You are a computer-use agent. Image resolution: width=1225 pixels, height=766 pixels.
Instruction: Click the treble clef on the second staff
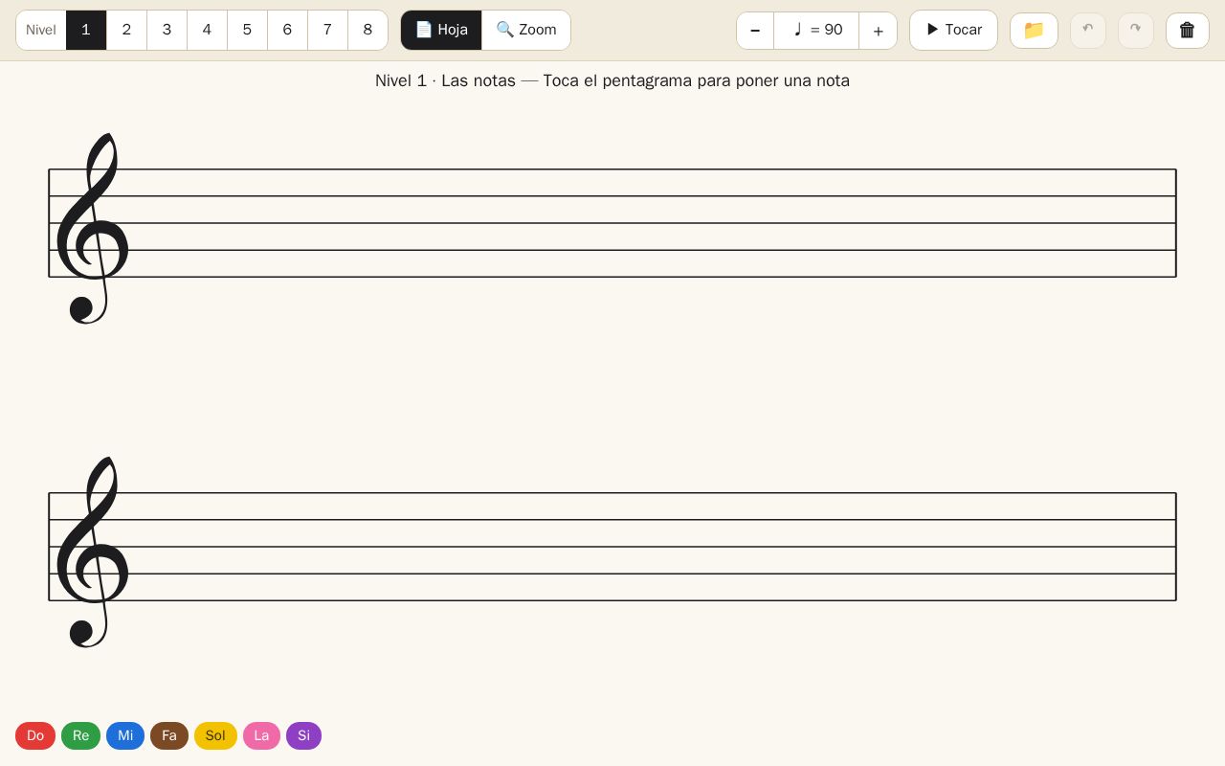point(91,552)
